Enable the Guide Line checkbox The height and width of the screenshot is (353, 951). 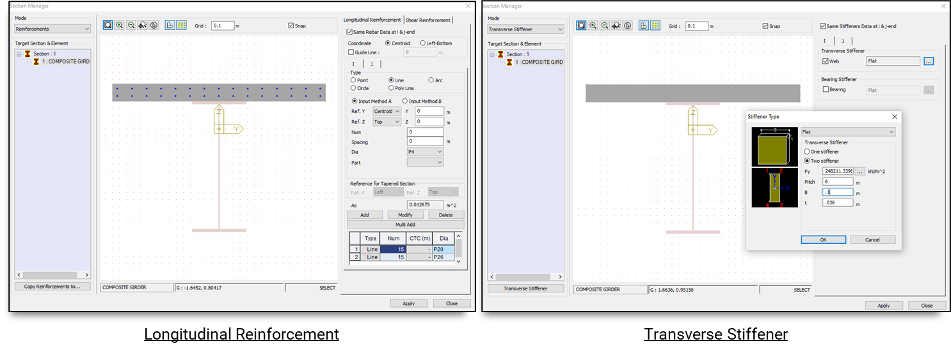tap(351, 52)
